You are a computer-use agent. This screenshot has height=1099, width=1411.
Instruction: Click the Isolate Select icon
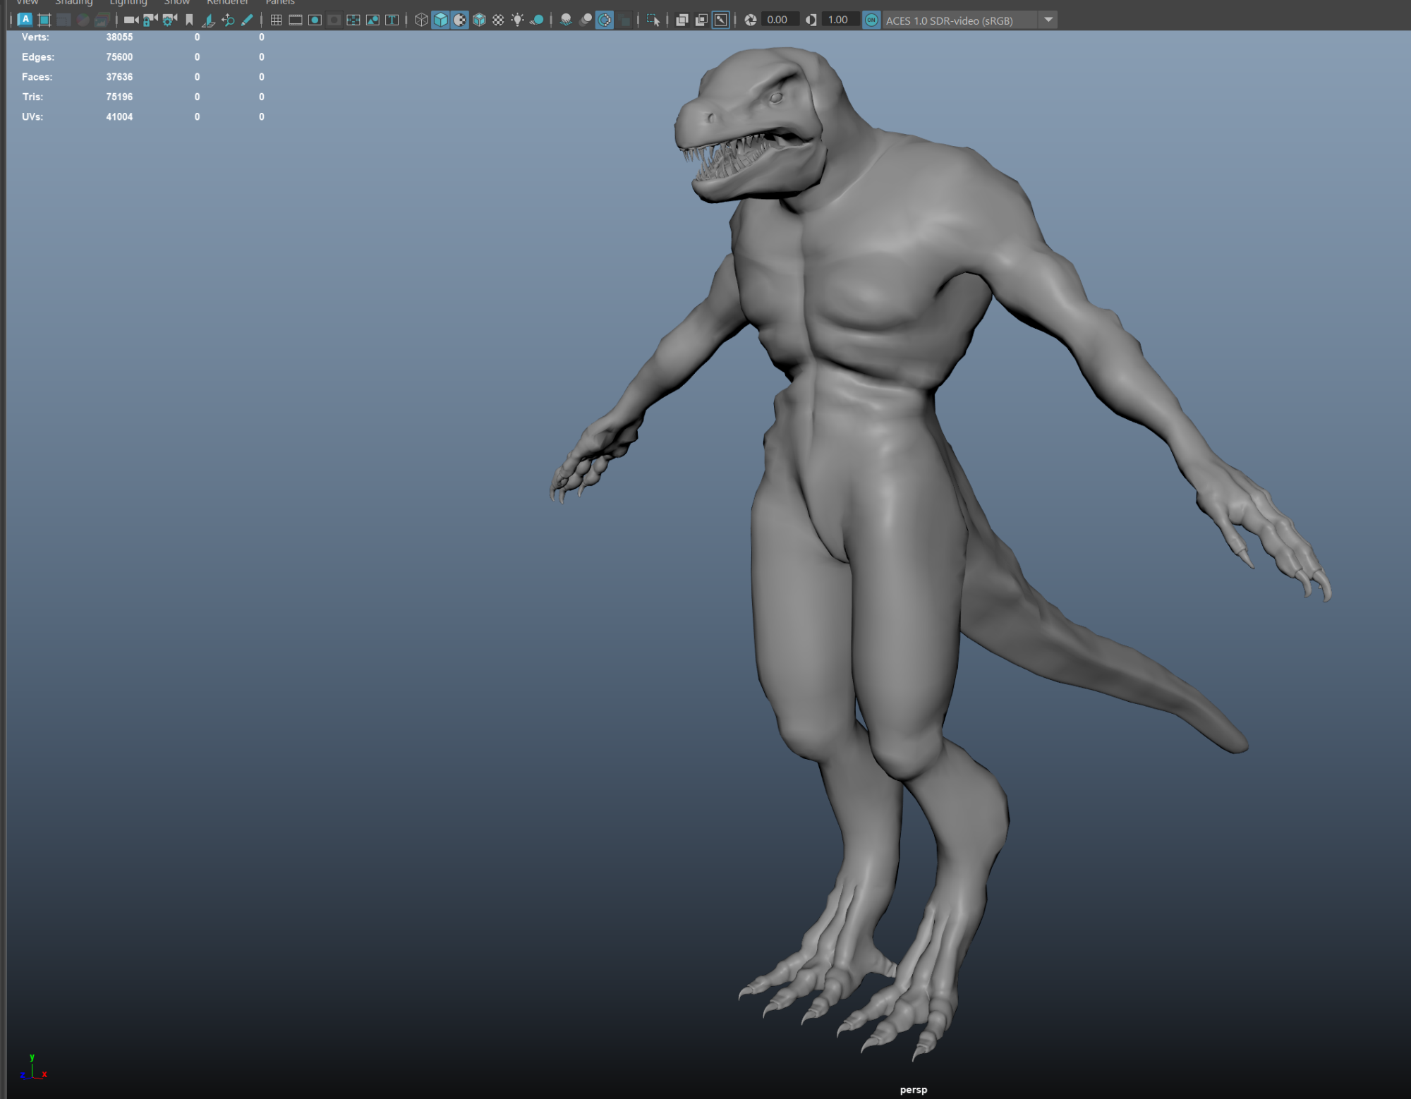pos(653,20)
